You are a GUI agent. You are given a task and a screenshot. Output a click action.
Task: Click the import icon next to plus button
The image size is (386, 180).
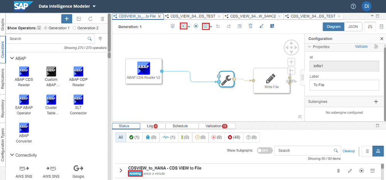tap(78, 19)
